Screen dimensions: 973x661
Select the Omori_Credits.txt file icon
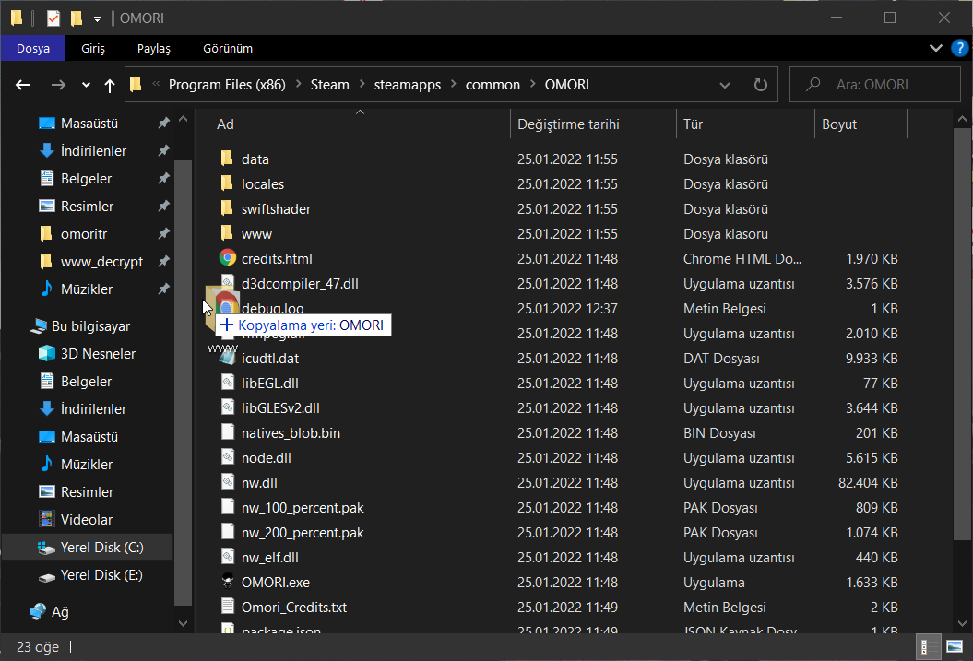click(228, 607)
